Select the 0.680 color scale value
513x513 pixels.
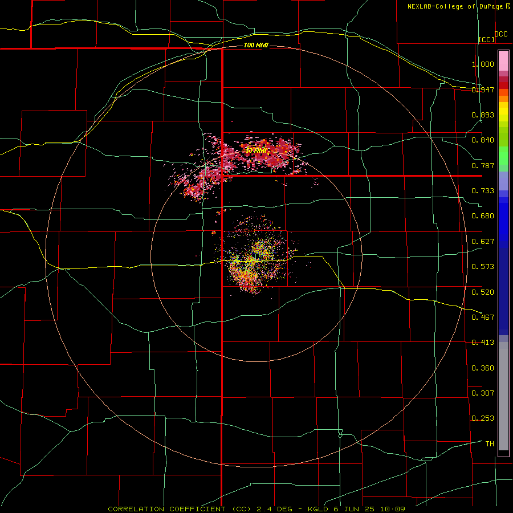483,216
